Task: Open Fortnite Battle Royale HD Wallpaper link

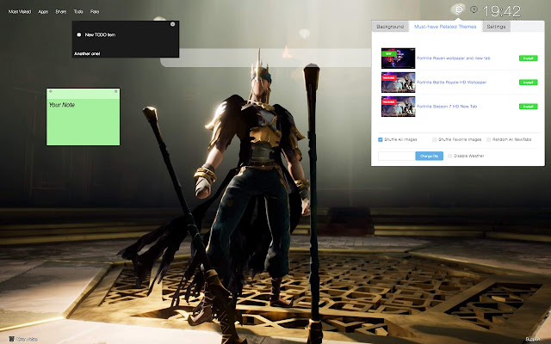Action: (452, 83)
